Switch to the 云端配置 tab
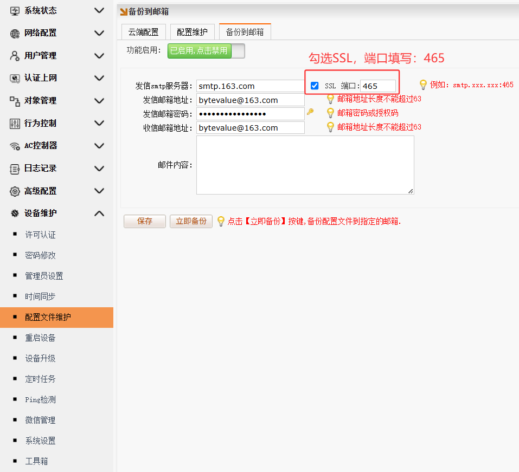 tap(143, 32)
